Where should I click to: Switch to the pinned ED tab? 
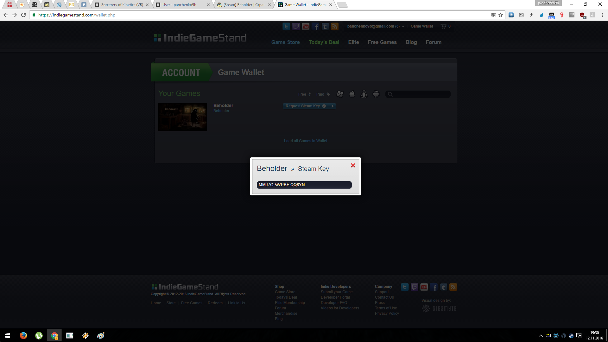[72, 5]
